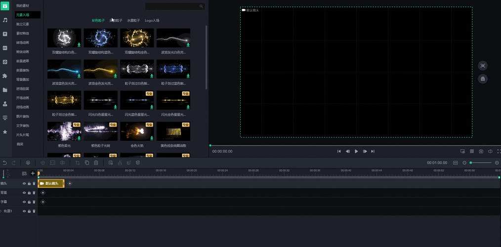Select the 黄色线条绕圆消散 thumbnail
Viewport: 501px width, 247px height.
pyautogui.click(x=173, y=131)
